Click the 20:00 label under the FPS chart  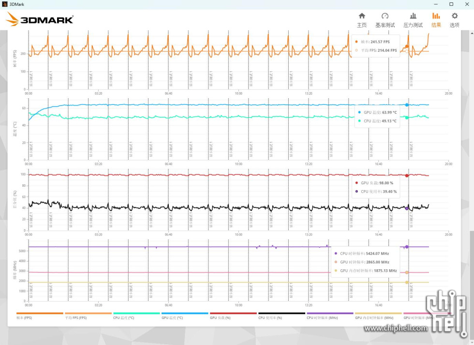pyautogui.click(x=448, y=94)
